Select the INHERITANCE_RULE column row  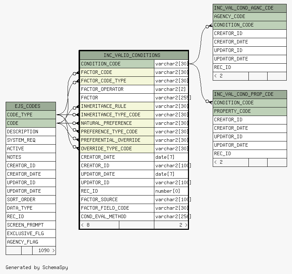117,106
